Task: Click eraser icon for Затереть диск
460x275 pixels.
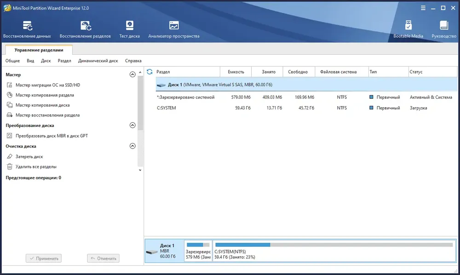Action: [x=9, y=156]
